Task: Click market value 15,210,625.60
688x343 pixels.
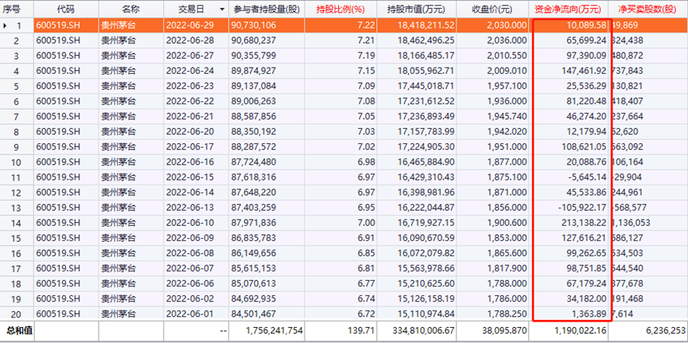Action: click(x=426, y=283)
